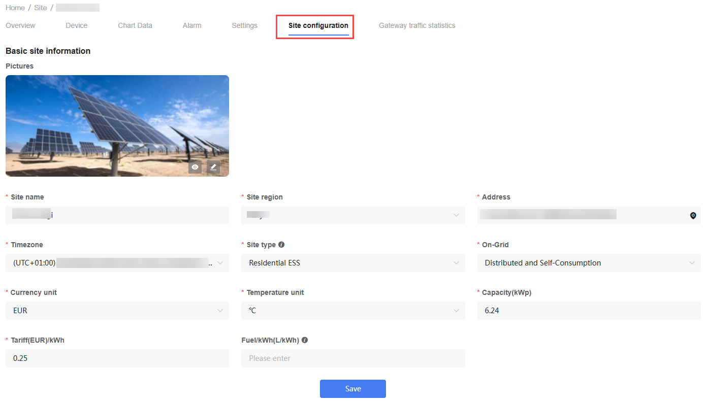Open the On-Grid mode dropdown
708x401 pixels.
coord(589,263)
